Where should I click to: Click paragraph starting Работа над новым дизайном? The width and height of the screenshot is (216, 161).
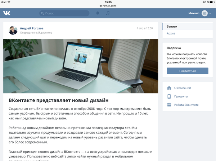click(78, 135)
